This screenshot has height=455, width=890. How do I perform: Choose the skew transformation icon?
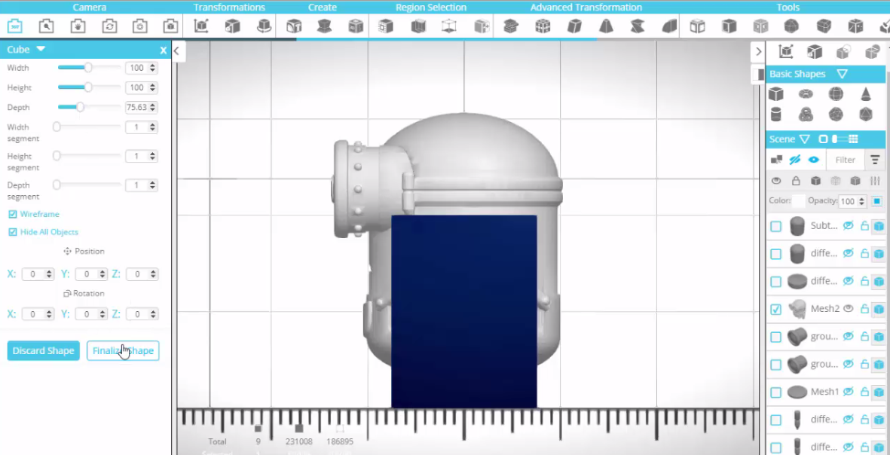[x=574, y=26]
